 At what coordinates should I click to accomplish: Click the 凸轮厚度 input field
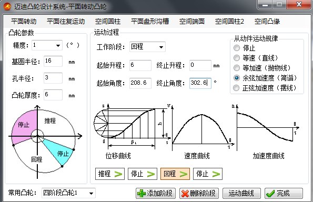pyautogui.click(x=53, y=95)
